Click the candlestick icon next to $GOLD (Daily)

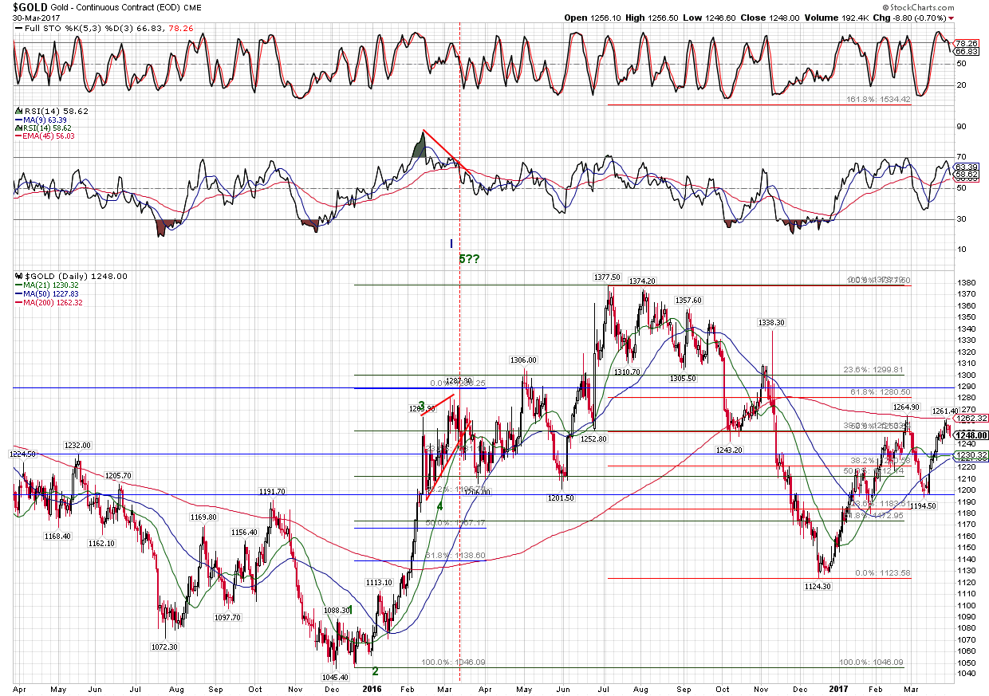point(19,276)
